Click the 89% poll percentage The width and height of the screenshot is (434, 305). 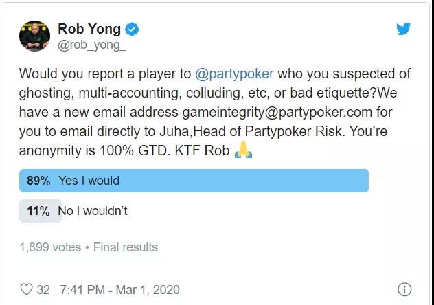click(x=38, y=181)
